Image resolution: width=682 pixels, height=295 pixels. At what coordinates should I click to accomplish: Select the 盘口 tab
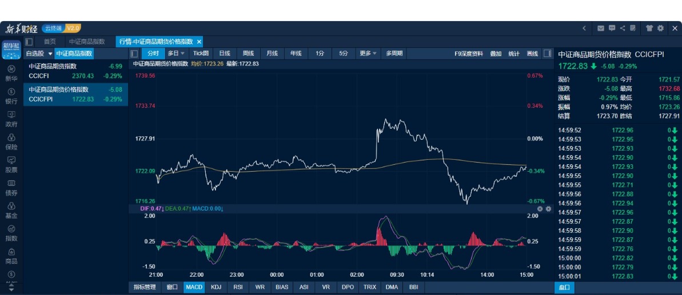[x=564, y=287]
